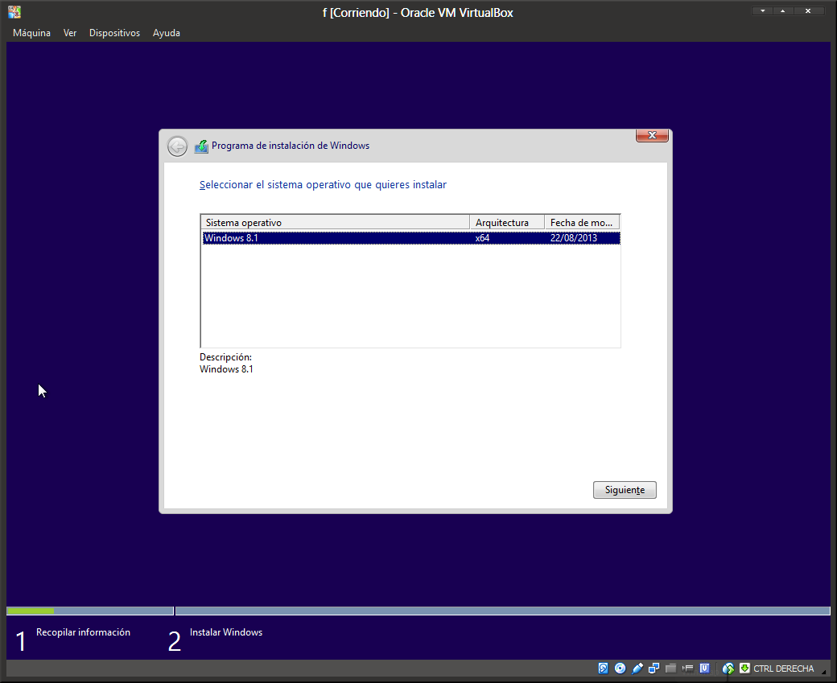
Task: Open the Máquina menu
Action: point(31,33)
